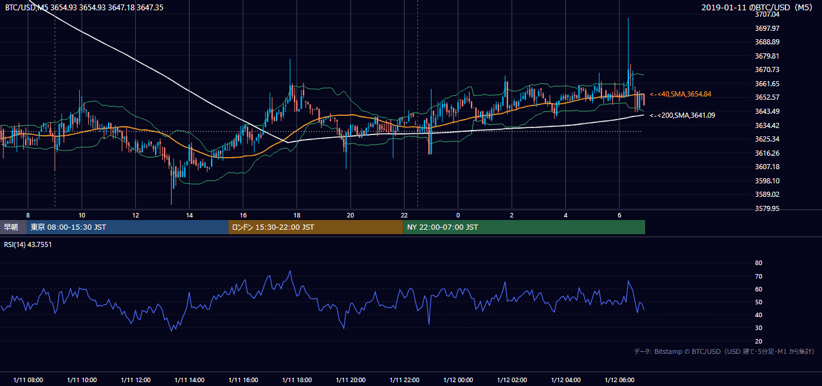Viewport: 822px width, 386px height.
Task: Click the Bitstamp data source note
Action: coord(724,351)
